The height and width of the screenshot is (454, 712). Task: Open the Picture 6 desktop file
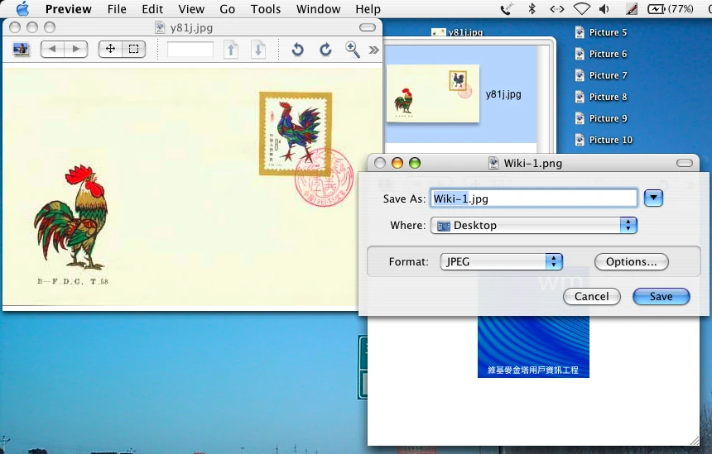(602, 54)
